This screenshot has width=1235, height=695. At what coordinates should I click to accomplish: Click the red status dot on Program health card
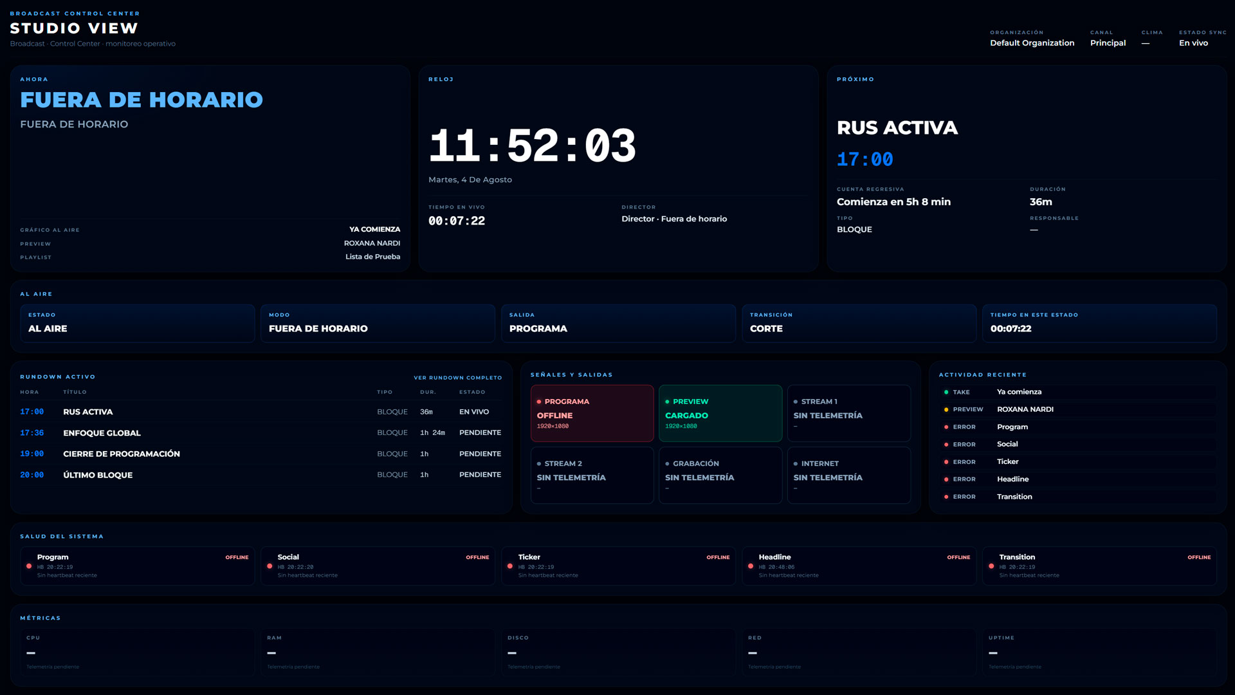[x=29, y=566]
